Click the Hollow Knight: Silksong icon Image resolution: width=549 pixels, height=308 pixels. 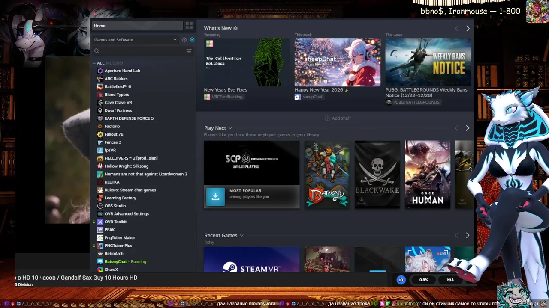(100, 166)
